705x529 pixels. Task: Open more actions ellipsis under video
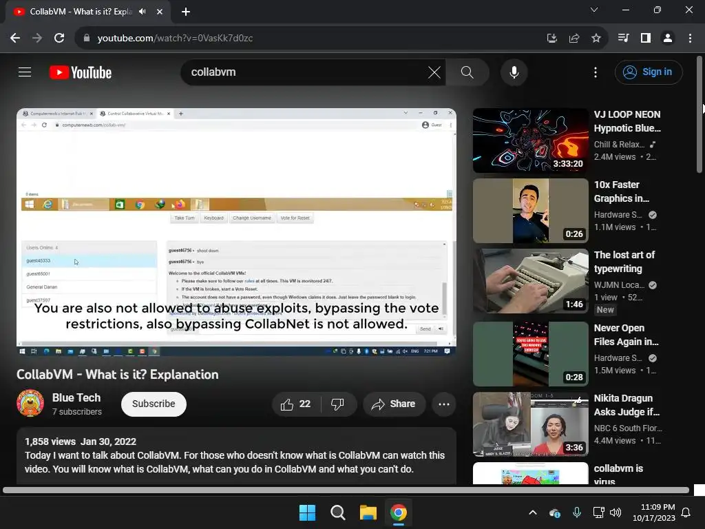point(444,404)
